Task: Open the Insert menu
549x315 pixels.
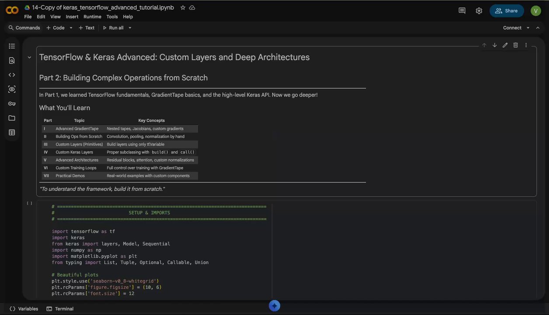Action: click(x=72, y=17)
